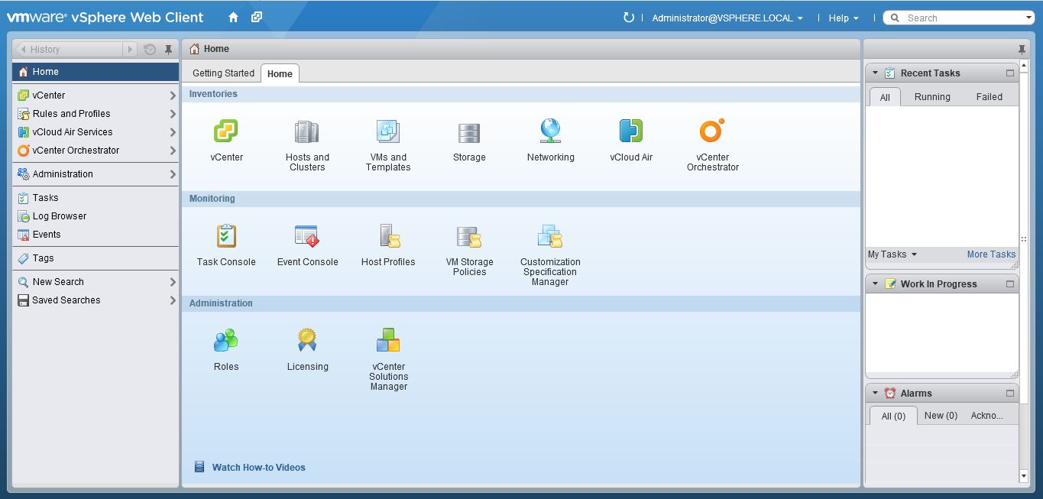The height and width of the screenshot is (499, 1043).
Task: Pin the navigator panel
Action: pyautogui.click(x=169, y=50)
